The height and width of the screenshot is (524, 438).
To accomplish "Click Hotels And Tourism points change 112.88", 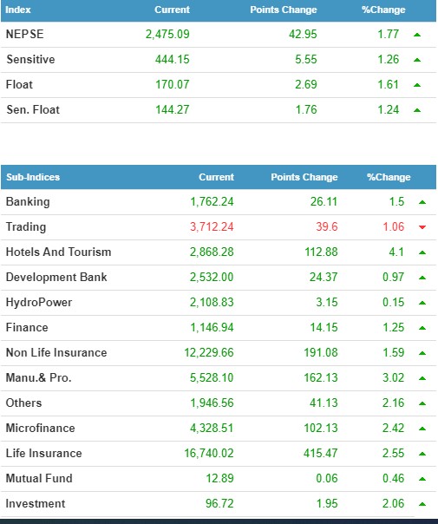I will click(x=321, y=252).
